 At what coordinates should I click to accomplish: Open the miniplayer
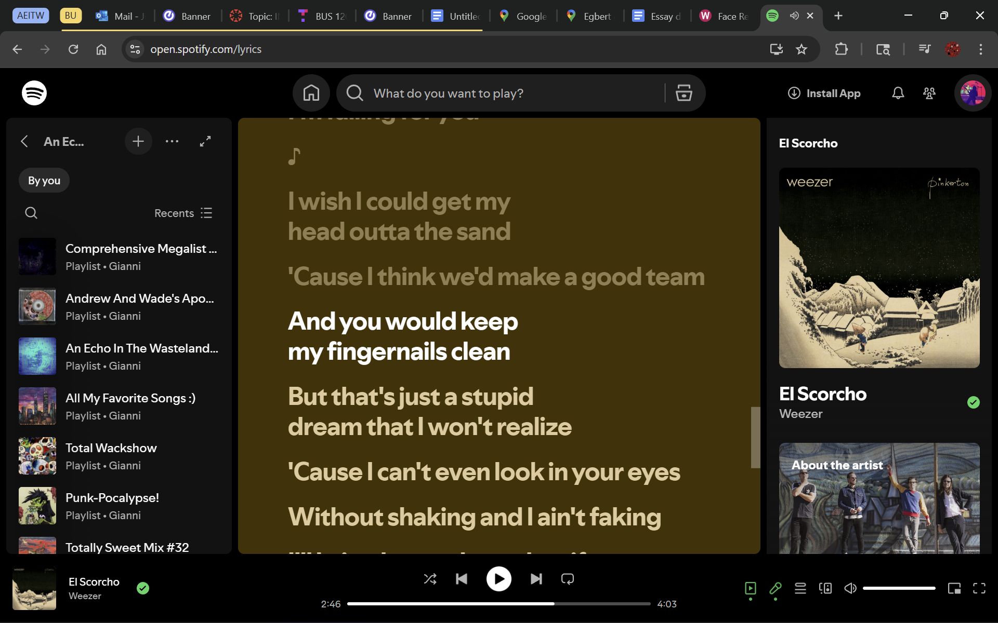tap(954, 588)
